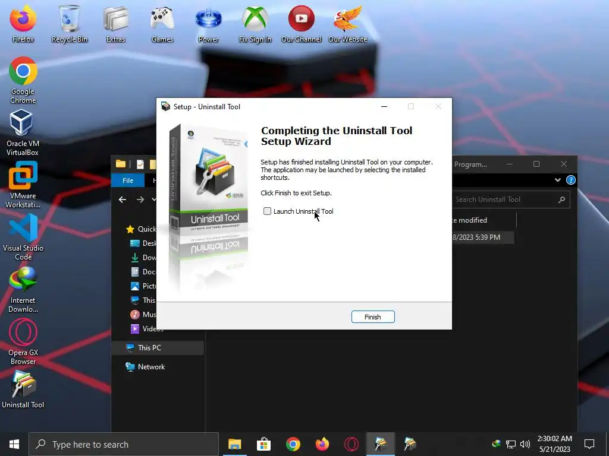Image resolution: width=609 pixels, height=456 pixels.
Task: Open network status tray icon
Action: tap(511, 444)
